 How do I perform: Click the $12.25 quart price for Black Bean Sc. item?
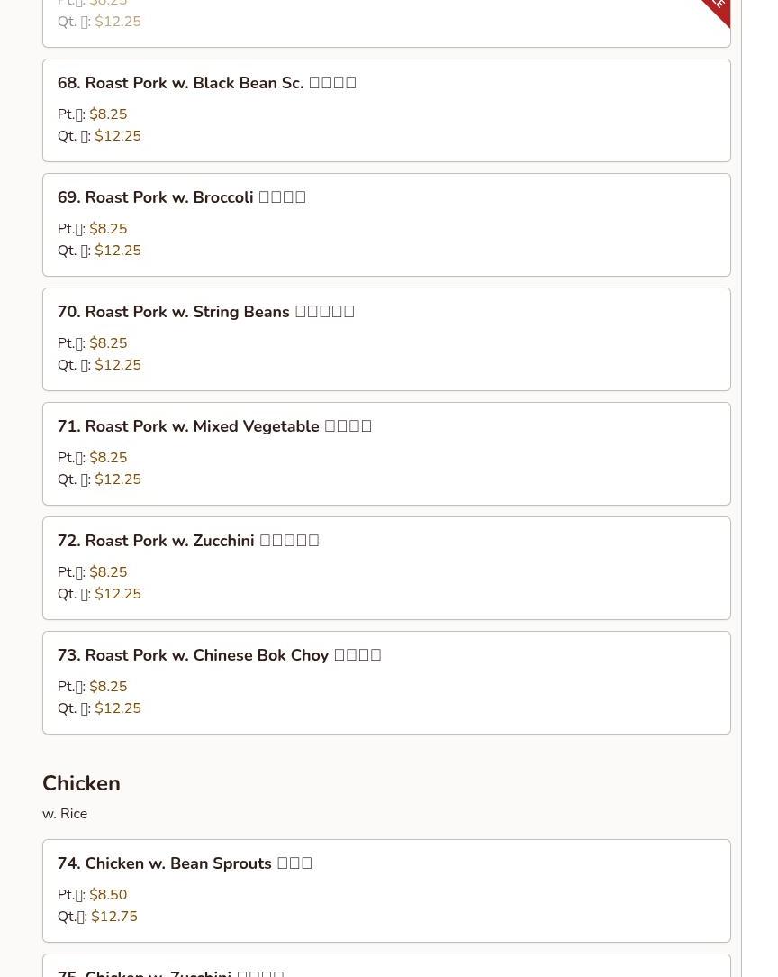118,136
